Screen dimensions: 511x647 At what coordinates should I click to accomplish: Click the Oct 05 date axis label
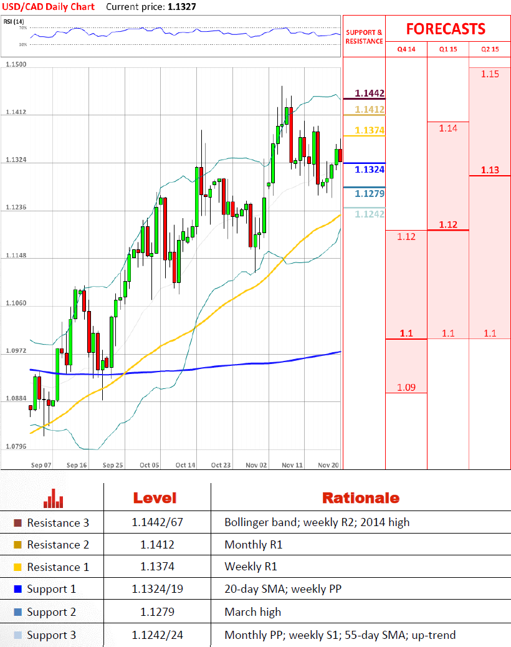point(150,465)
